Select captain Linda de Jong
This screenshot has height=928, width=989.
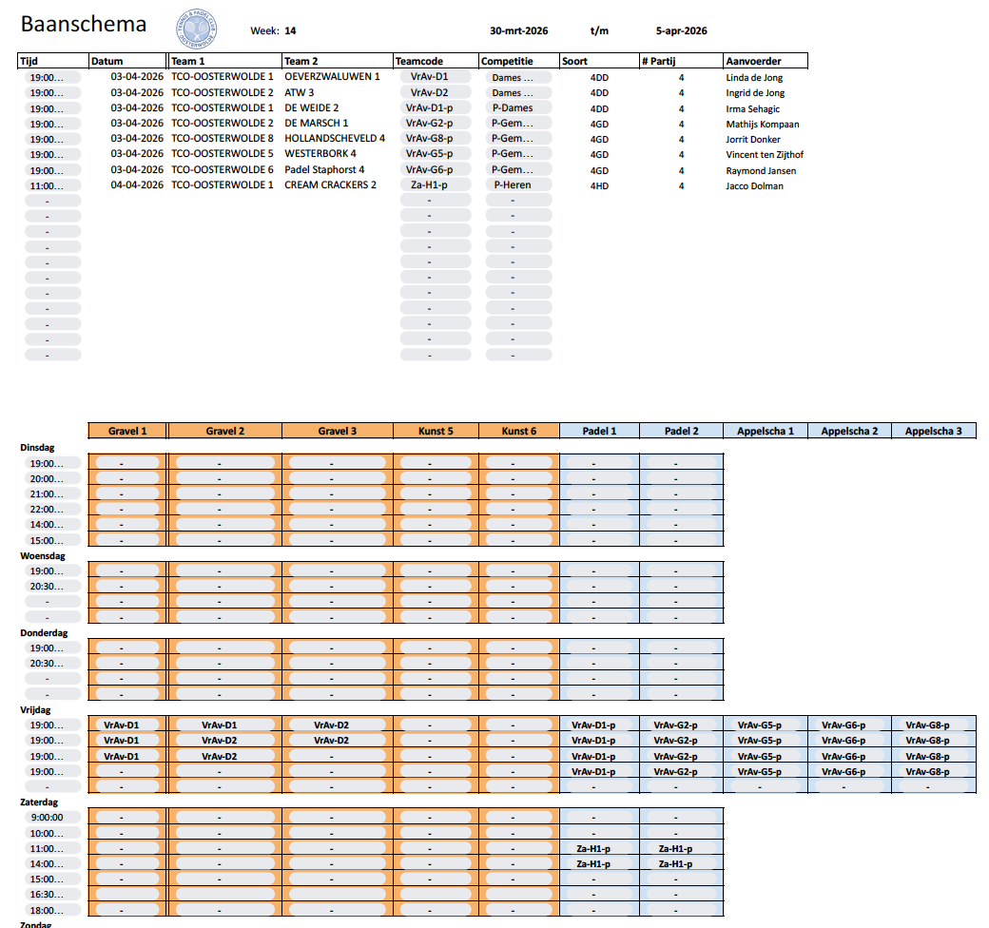(x=754, y=77)
